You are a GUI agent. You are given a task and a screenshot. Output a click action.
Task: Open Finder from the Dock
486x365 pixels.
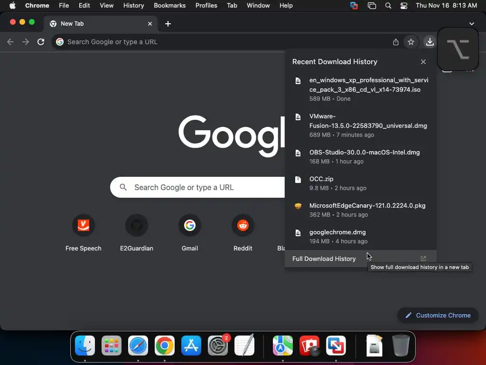[x=85, y=345]
